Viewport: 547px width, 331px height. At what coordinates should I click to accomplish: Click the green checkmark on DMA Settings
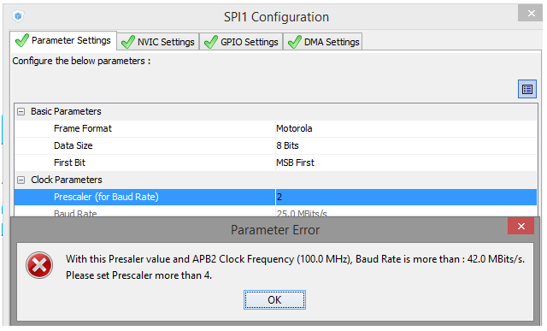[x=294, y=42]
